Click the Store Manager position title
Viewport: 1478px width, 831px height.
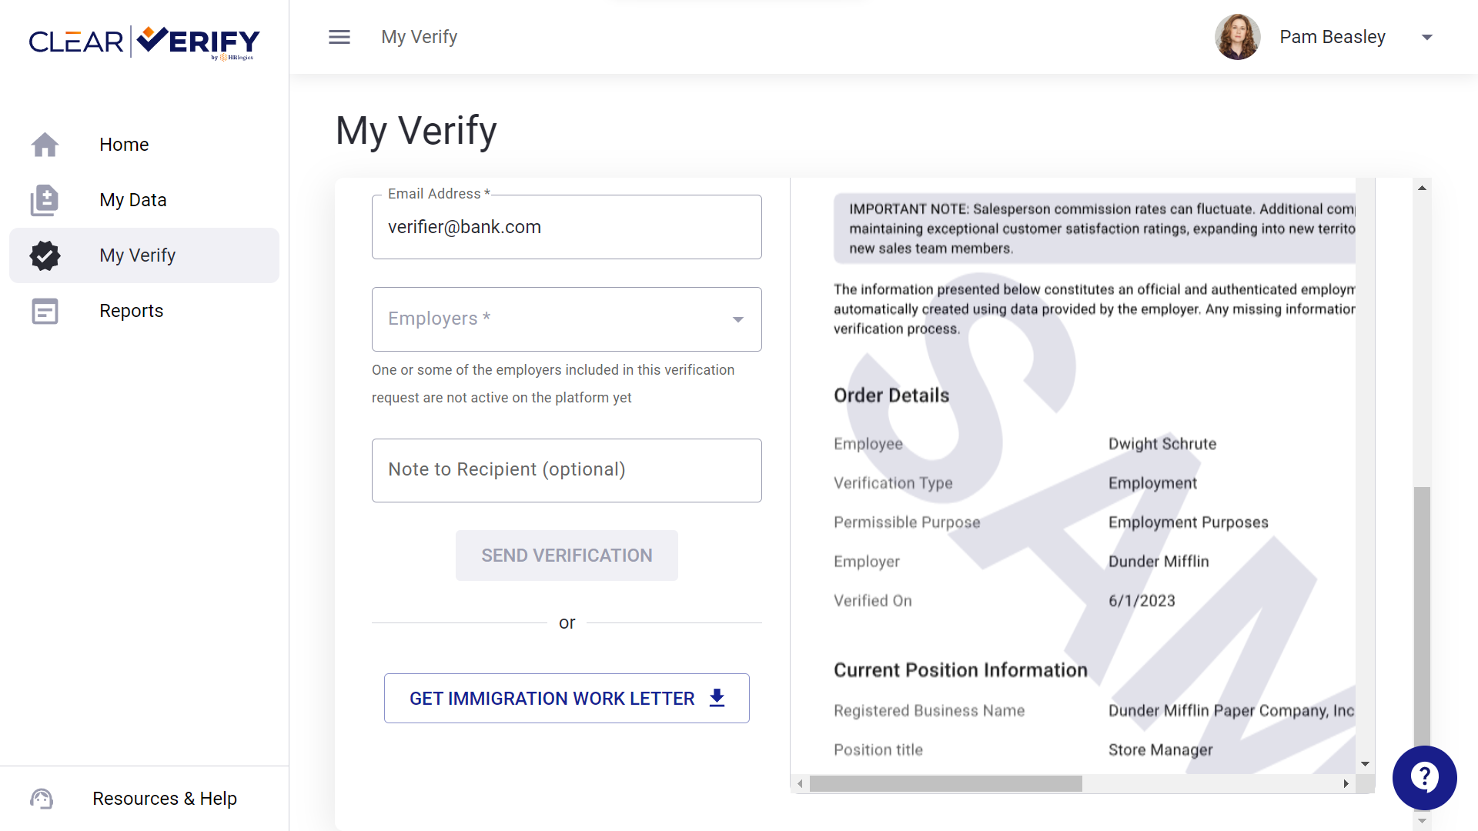click(1160, 750)
